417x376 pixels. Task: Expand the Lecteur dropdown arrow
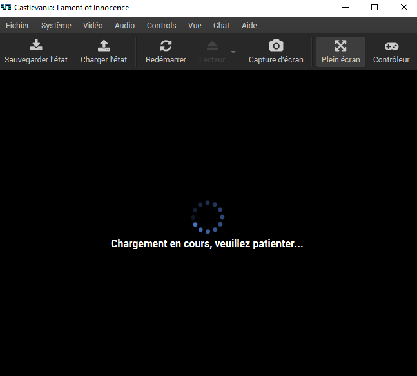233,52
